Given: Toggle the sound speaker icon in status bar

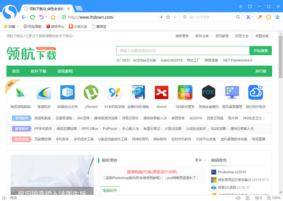Looking at the screenshot, I should coord(238,198).
